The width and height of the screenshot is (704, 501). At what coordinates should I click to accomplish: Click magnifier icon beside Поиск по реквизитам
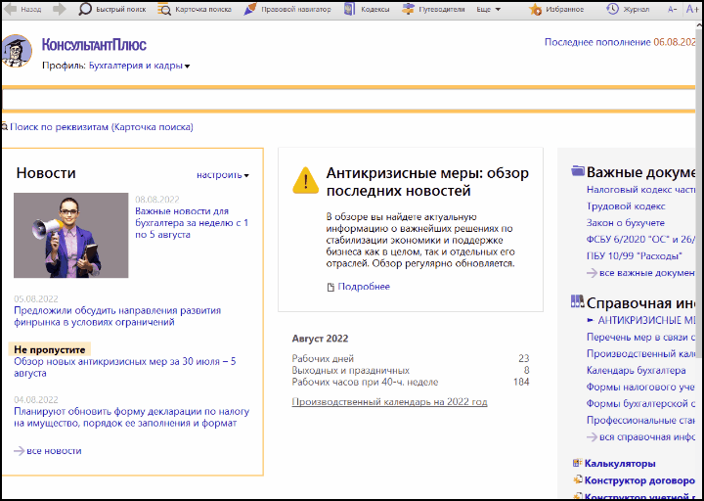5,126
